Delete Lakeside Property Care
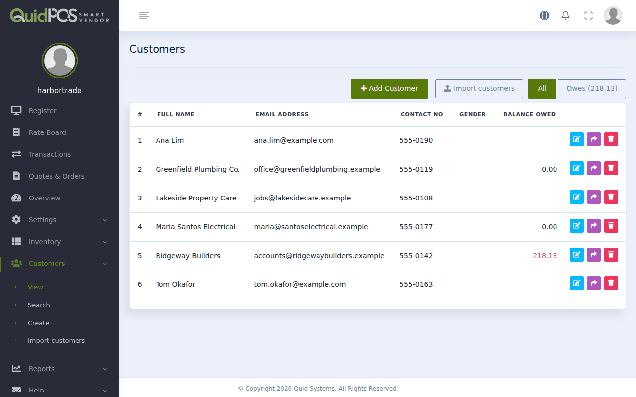Image resolution: width=636 pixels, height=397 pixels. click(x=611, y=197)
